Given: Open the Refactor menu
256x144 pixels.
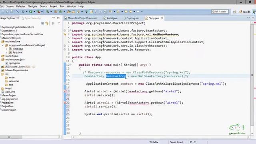Looking at the screenshot, I should [21, 6].
